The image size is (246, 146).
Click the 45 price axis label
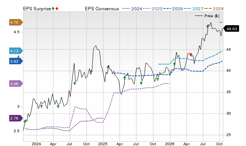coord(228,50)
